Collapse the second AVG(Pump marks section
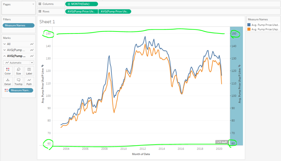This screenshot has width=281, height=161. tap(4, 56)
